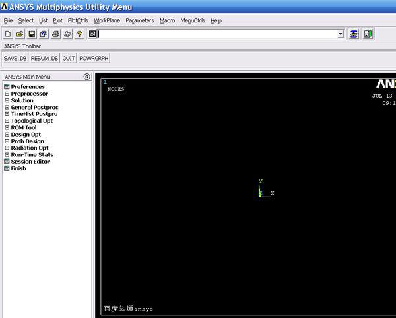
Task: Click the New Analysis toolbar icon
Action: click(8, 34)
